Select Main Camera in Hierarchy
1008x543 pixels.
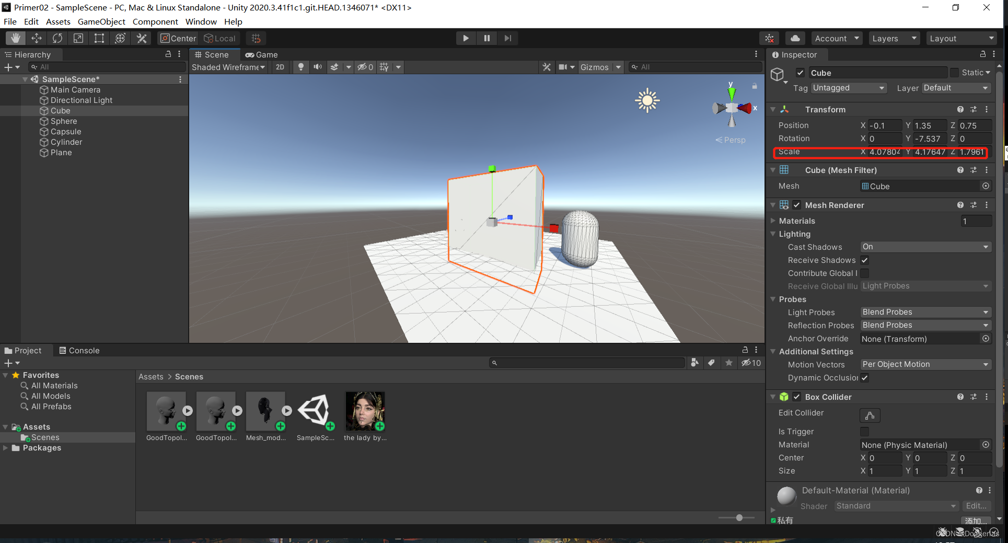click(x=75, y=90)
